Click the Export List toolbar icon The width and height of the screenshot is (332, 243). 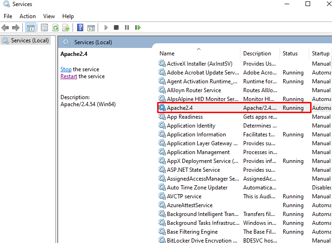pyautogui.click(x=66, y=27)
